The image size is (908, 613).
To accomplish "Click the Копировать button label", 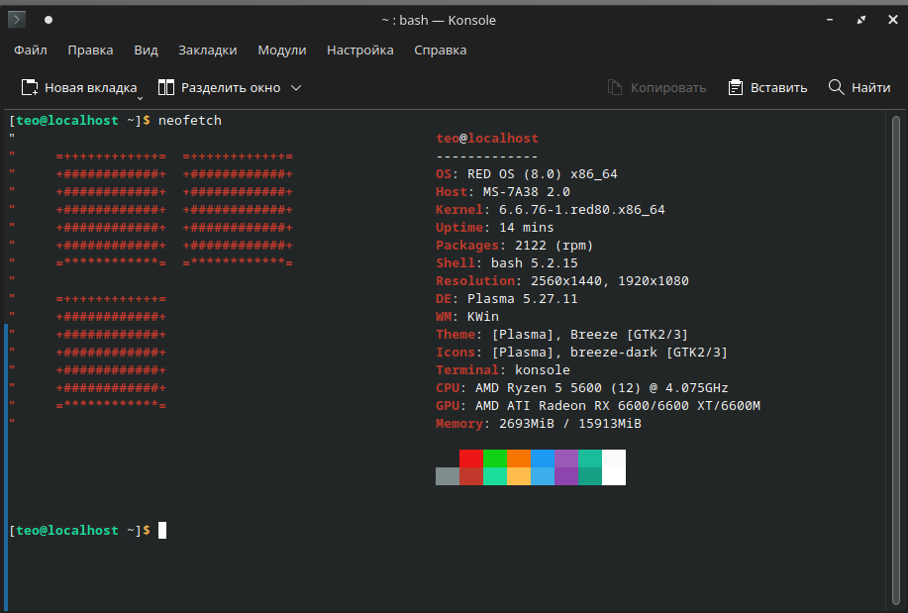I will click(x=668, y=87).
